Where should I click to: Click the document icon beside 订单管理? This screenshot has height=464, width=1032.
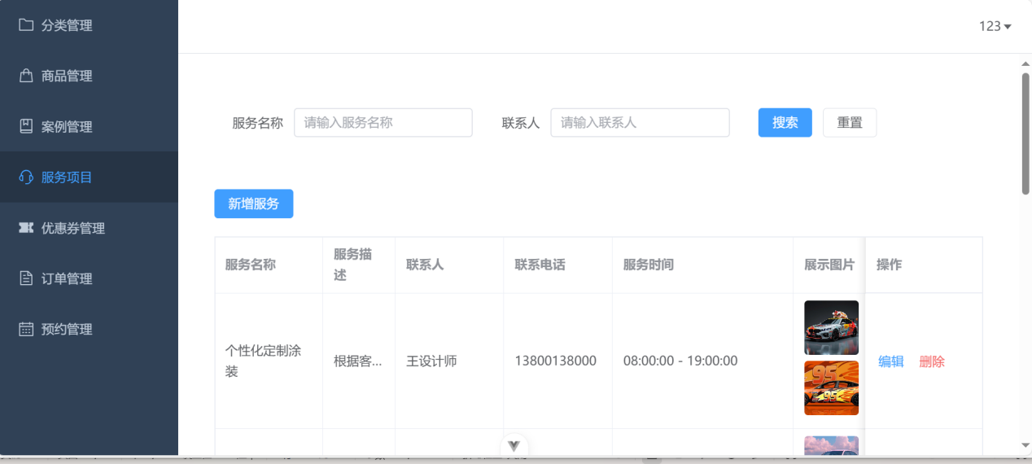(26, 278)
